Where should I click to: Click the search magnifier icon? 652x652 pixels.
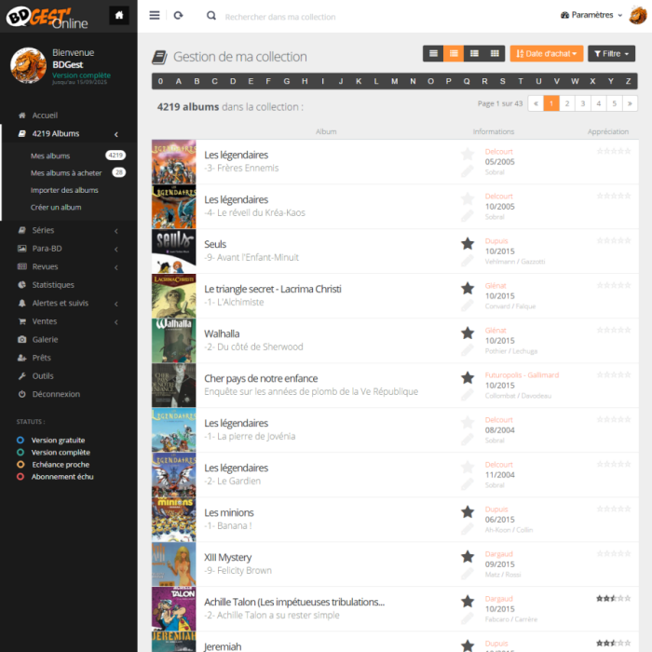211,16
